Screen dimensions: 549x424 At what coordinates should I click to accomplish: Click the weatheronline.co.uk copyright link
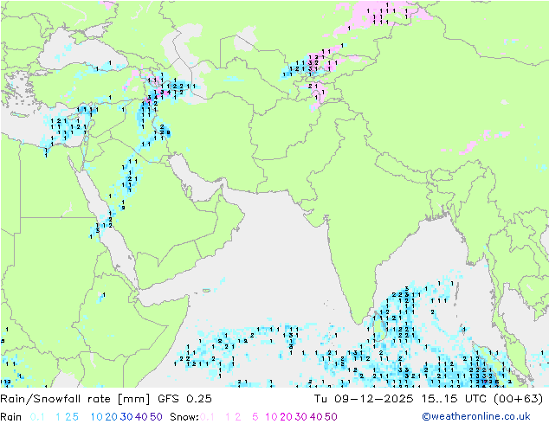point(476,416)
